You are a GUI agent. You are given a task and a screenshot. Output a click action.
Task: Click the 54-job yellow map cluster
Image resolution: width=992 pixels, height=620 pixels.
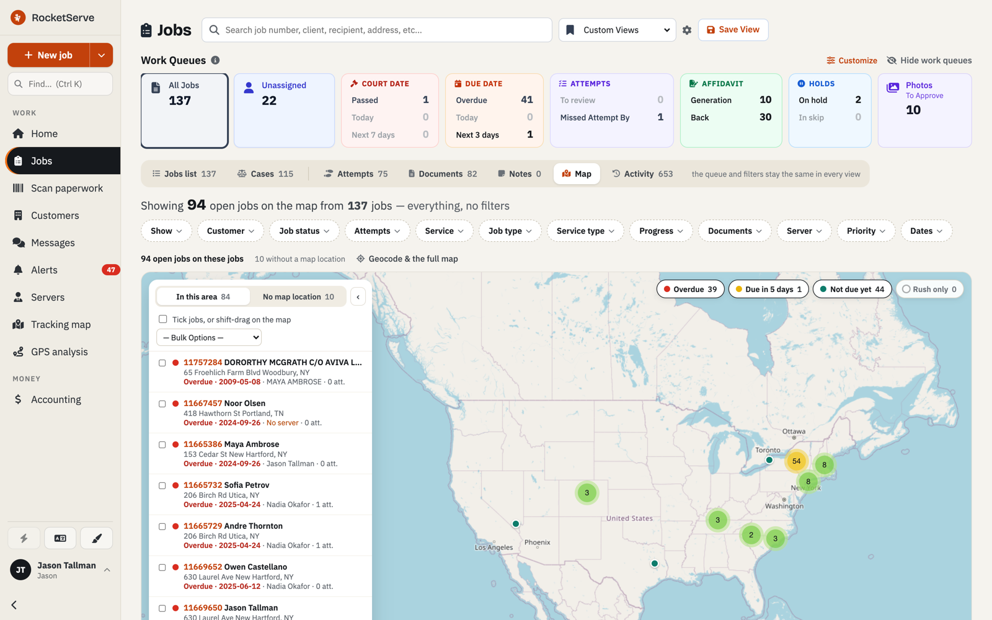pyautogui.click(x=796, y=461)
